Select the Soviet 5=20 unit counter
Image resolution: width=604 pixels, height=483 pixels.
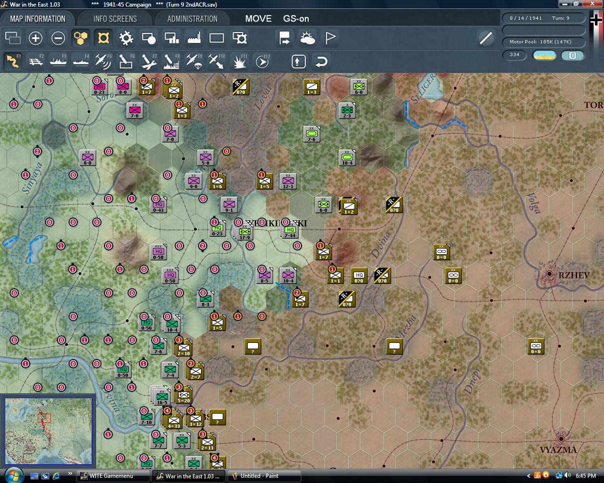[x=184, y=394]
